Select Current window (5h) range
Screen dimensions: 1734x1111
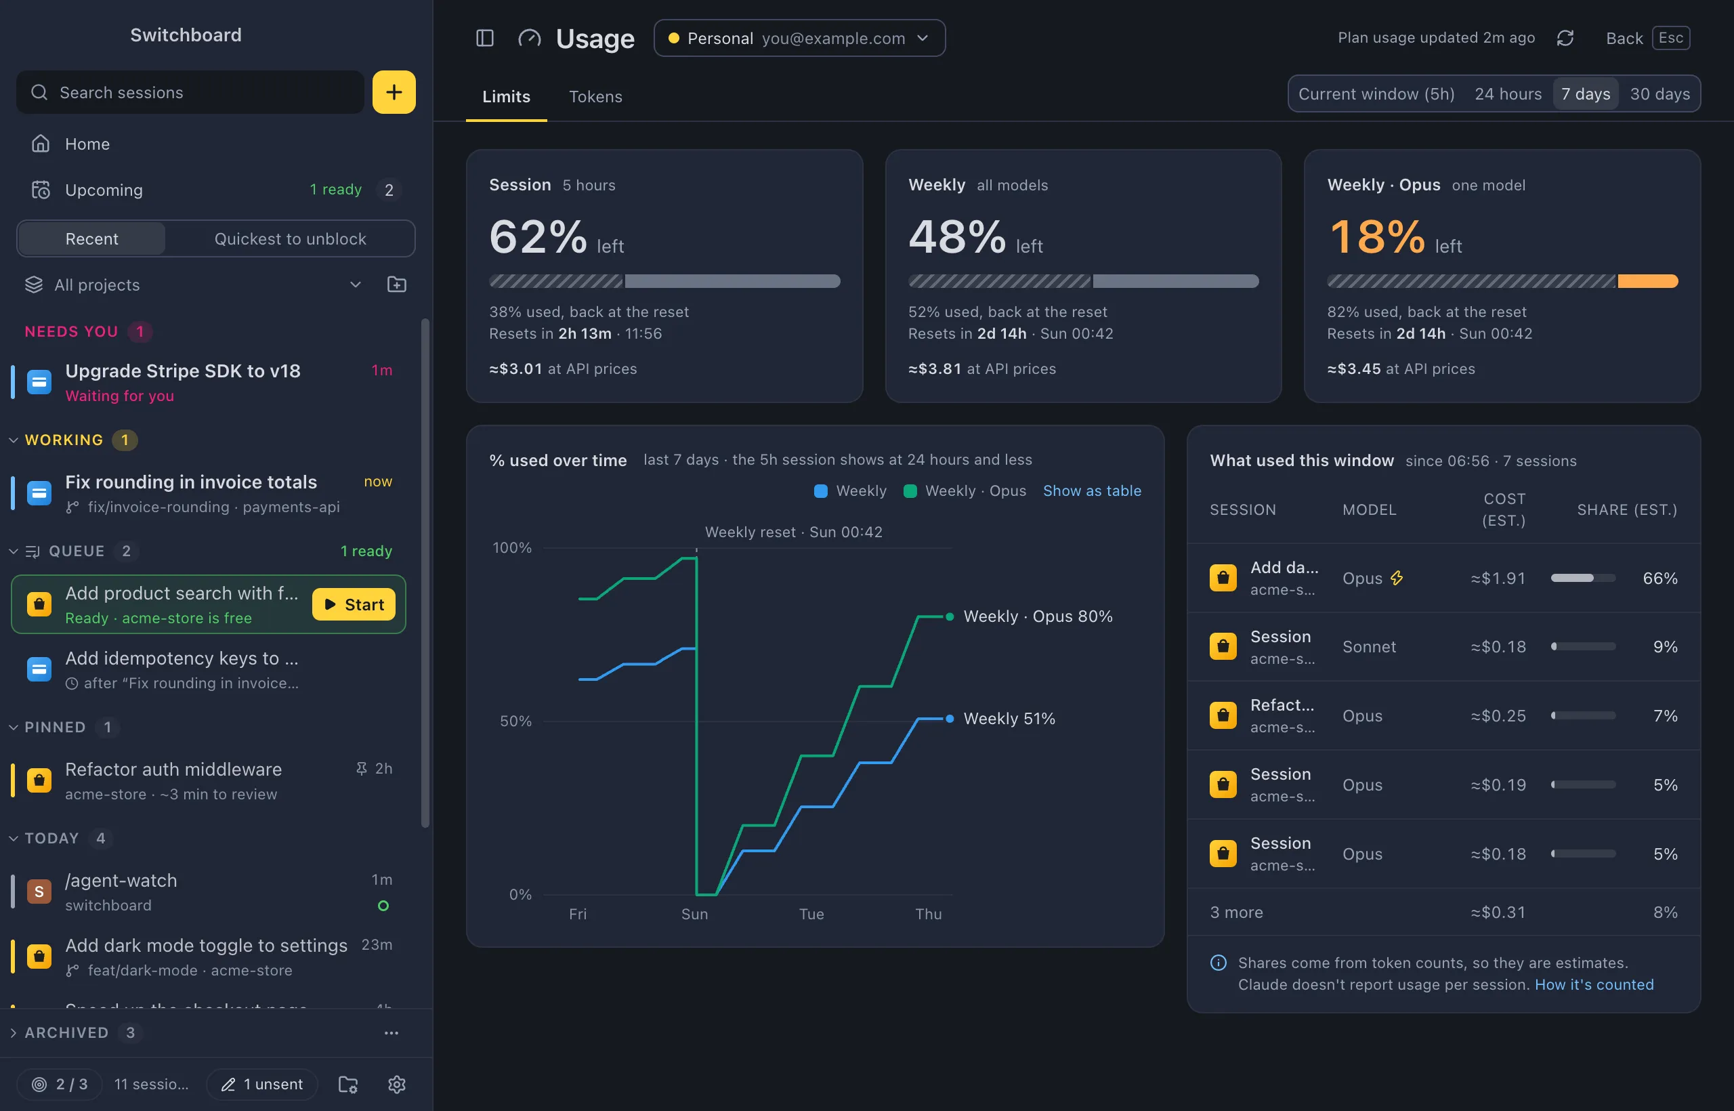(1376, 93)
